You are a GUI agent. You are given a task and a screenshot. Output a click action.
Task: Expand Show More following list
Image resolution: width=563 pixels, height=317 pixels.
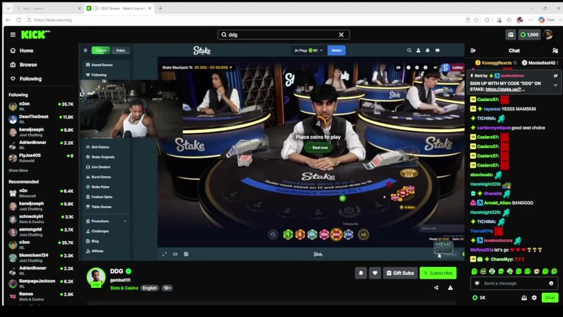[18, 170]
